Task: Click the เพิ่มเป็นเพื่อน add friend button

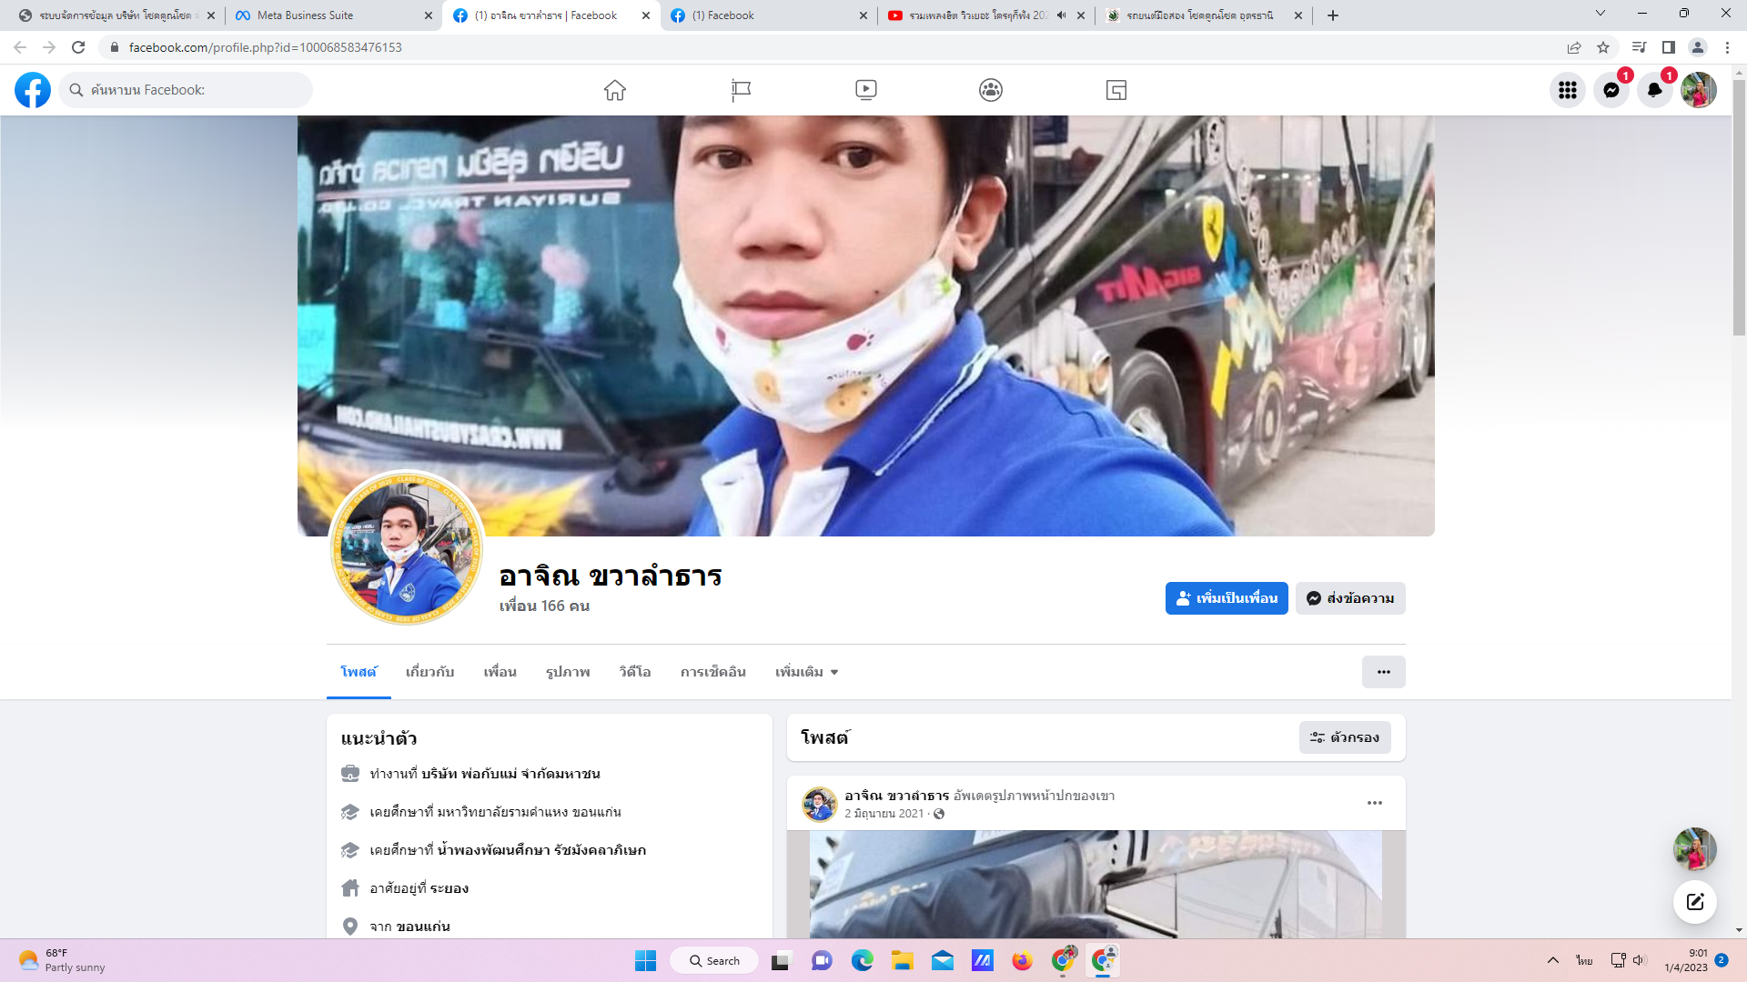Action: click(x=1227, y=598)
